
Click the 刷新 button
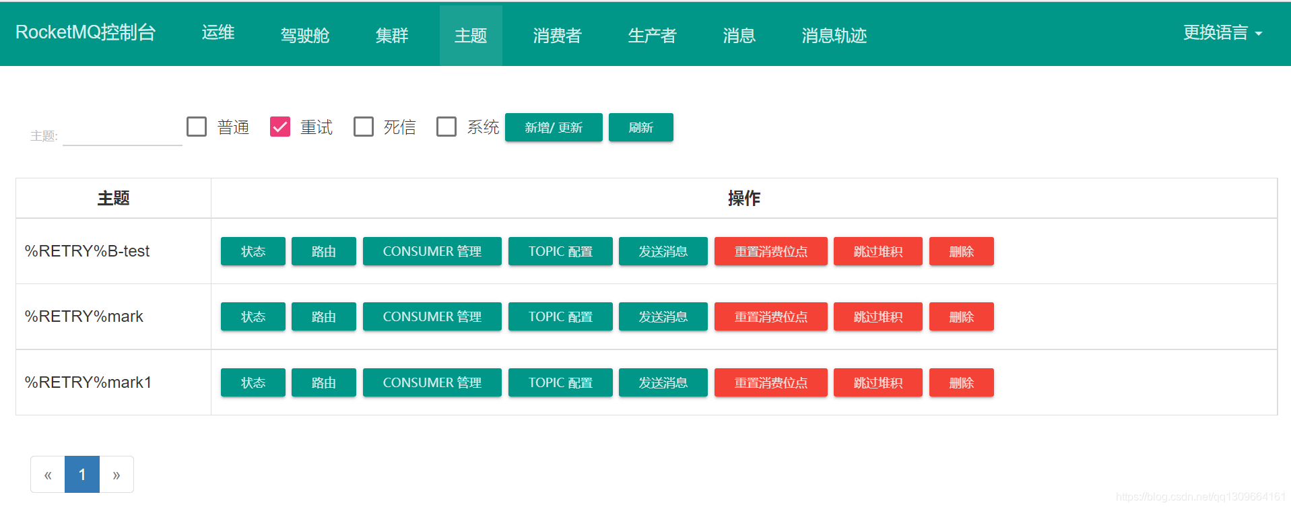click(641, 127)
